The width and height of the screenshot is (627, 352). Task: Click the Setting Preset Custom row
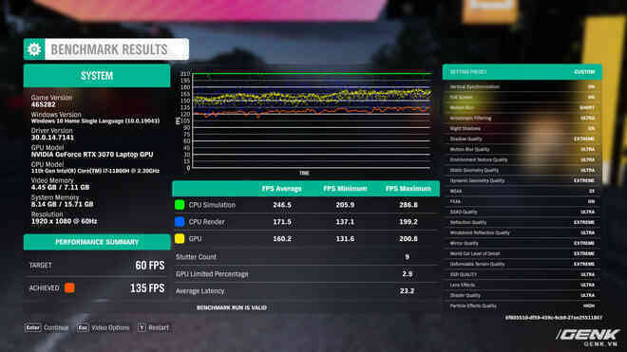[x=522, y=72]
